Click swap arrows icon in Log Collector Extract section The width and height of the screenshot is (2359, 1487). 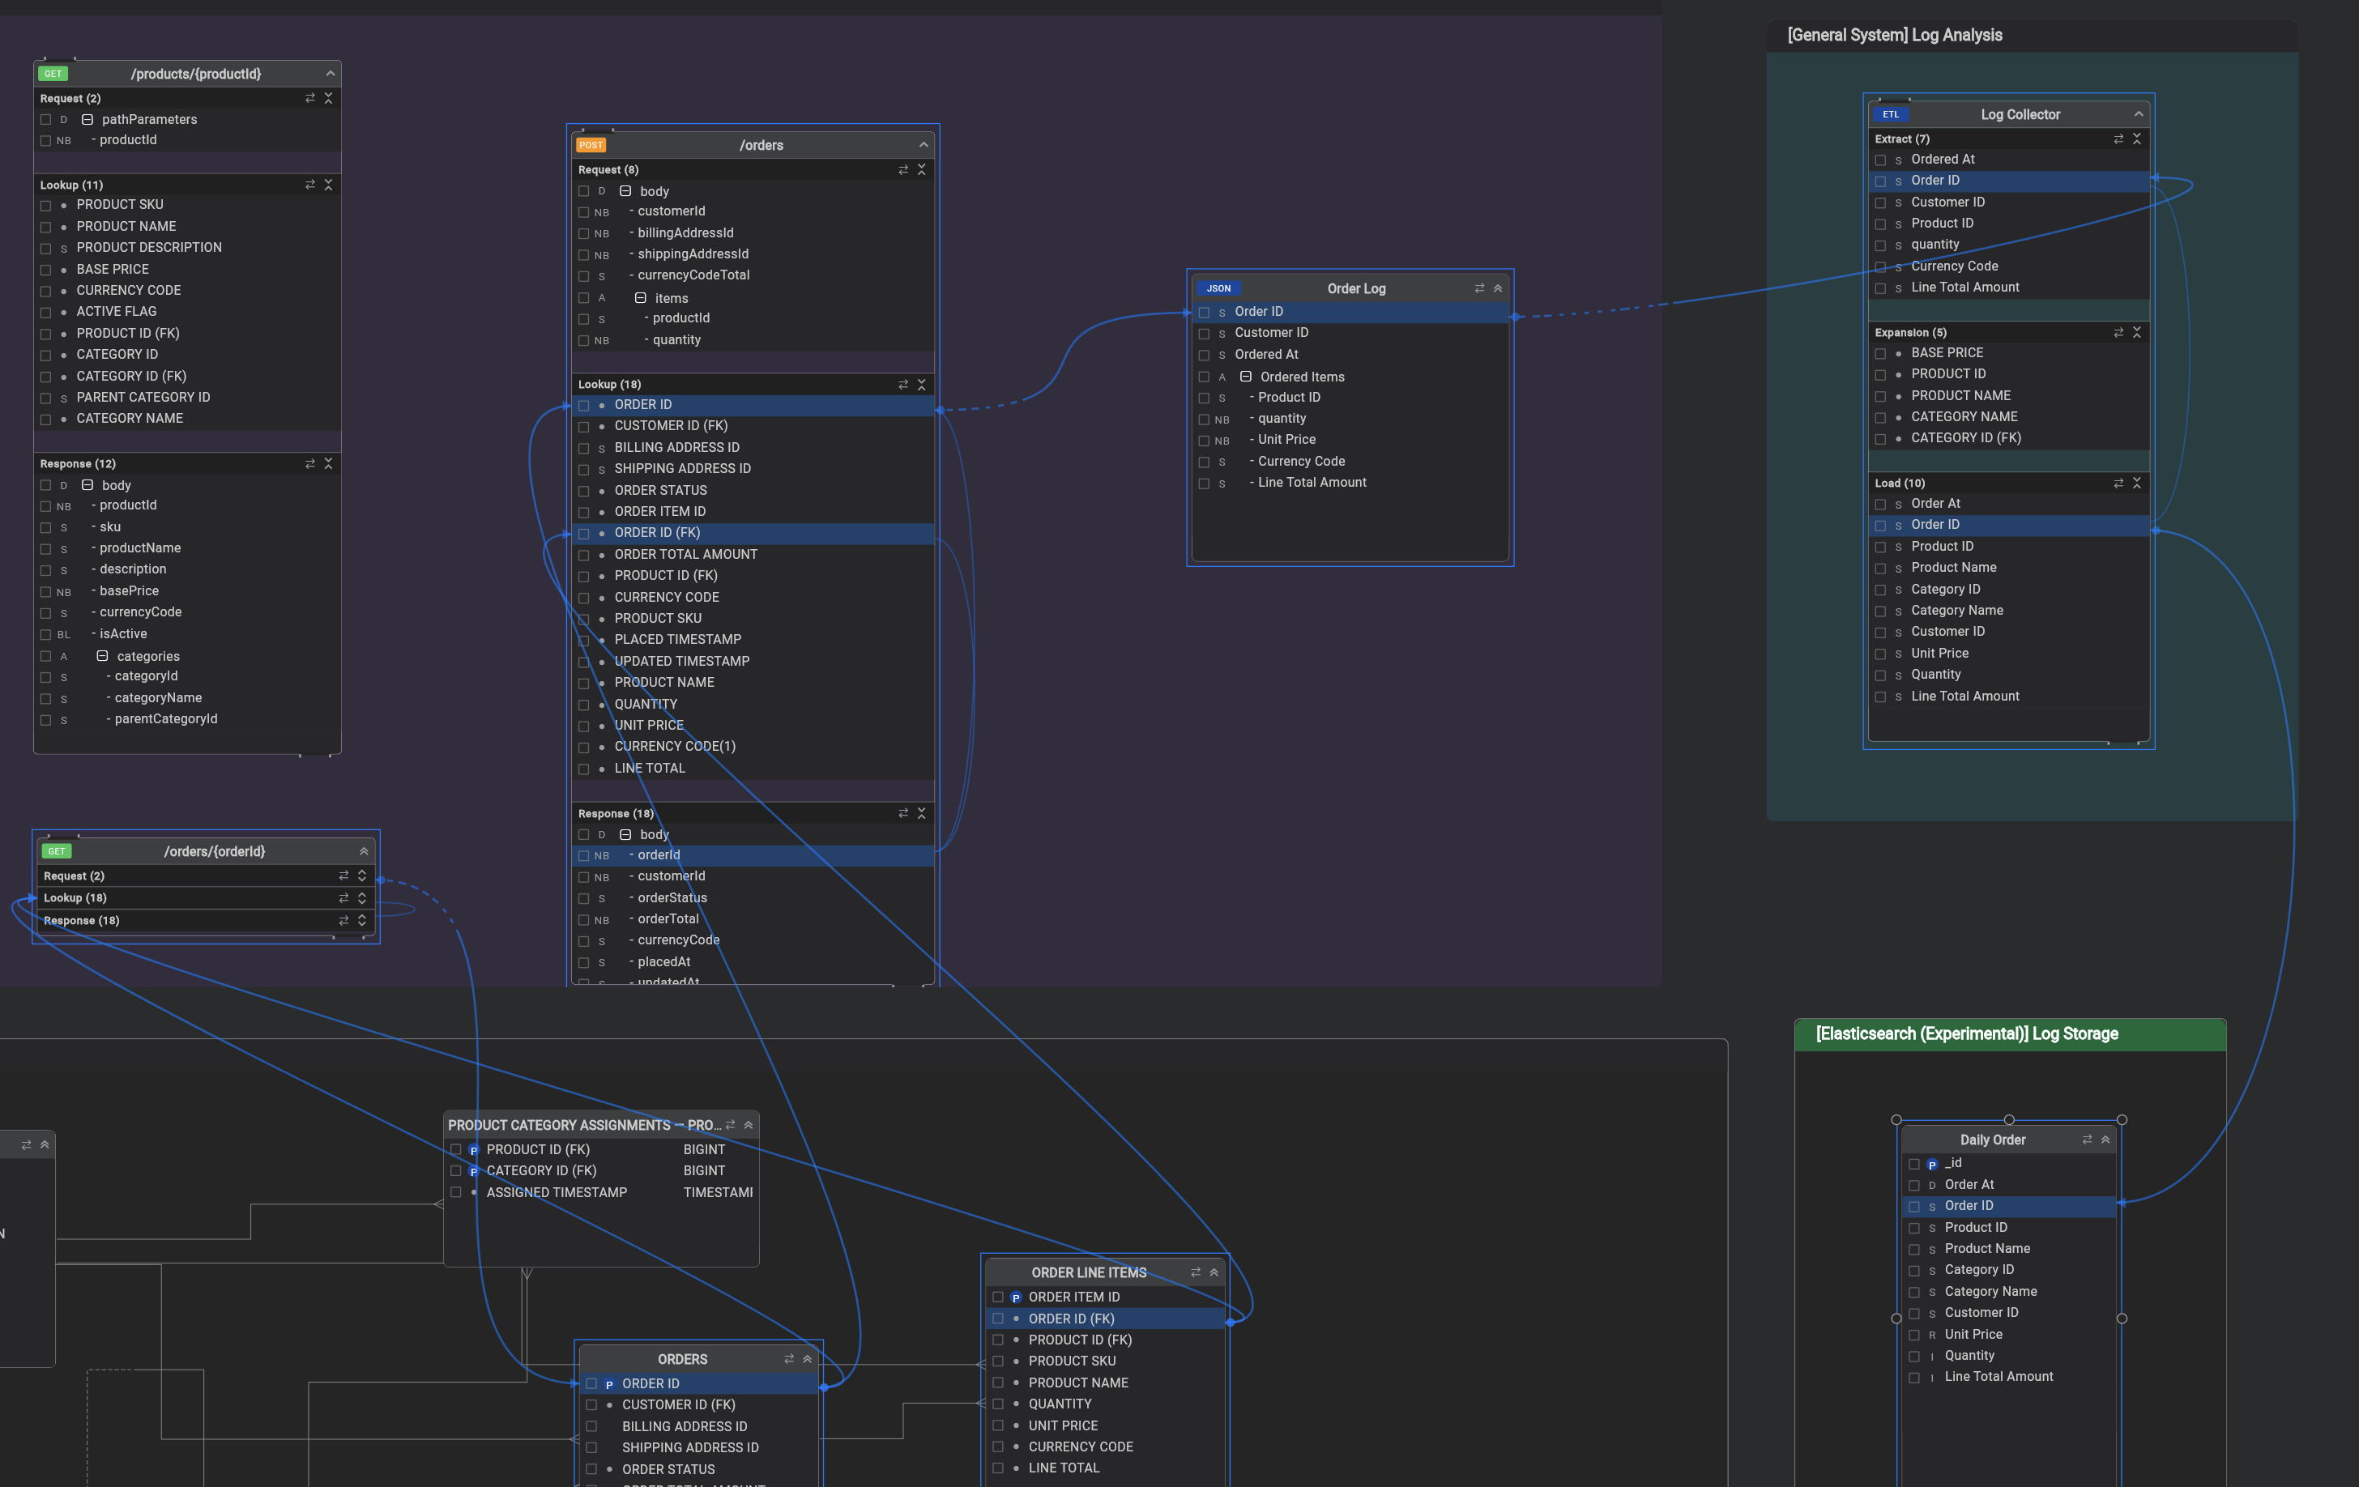(2118, 139)
